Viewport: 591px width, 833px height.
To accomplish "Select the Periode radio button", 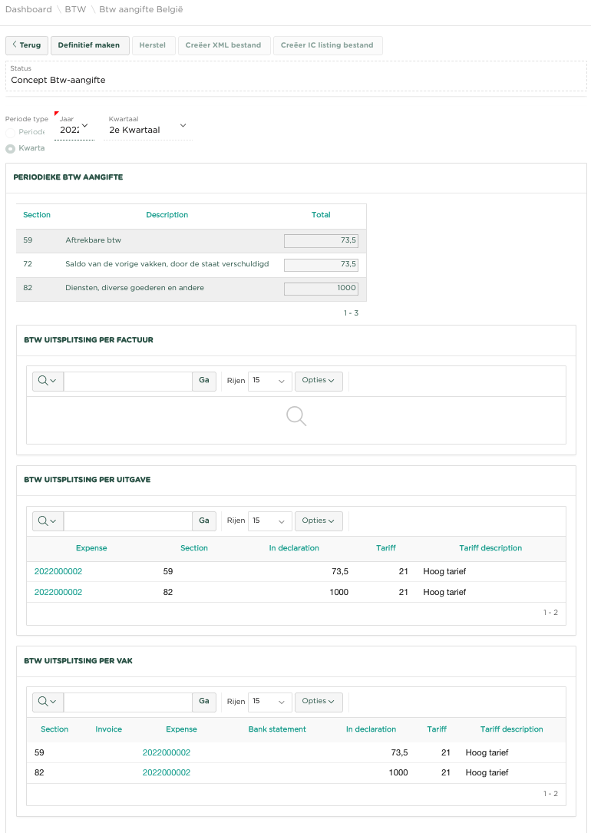I will tap(11, 132).
